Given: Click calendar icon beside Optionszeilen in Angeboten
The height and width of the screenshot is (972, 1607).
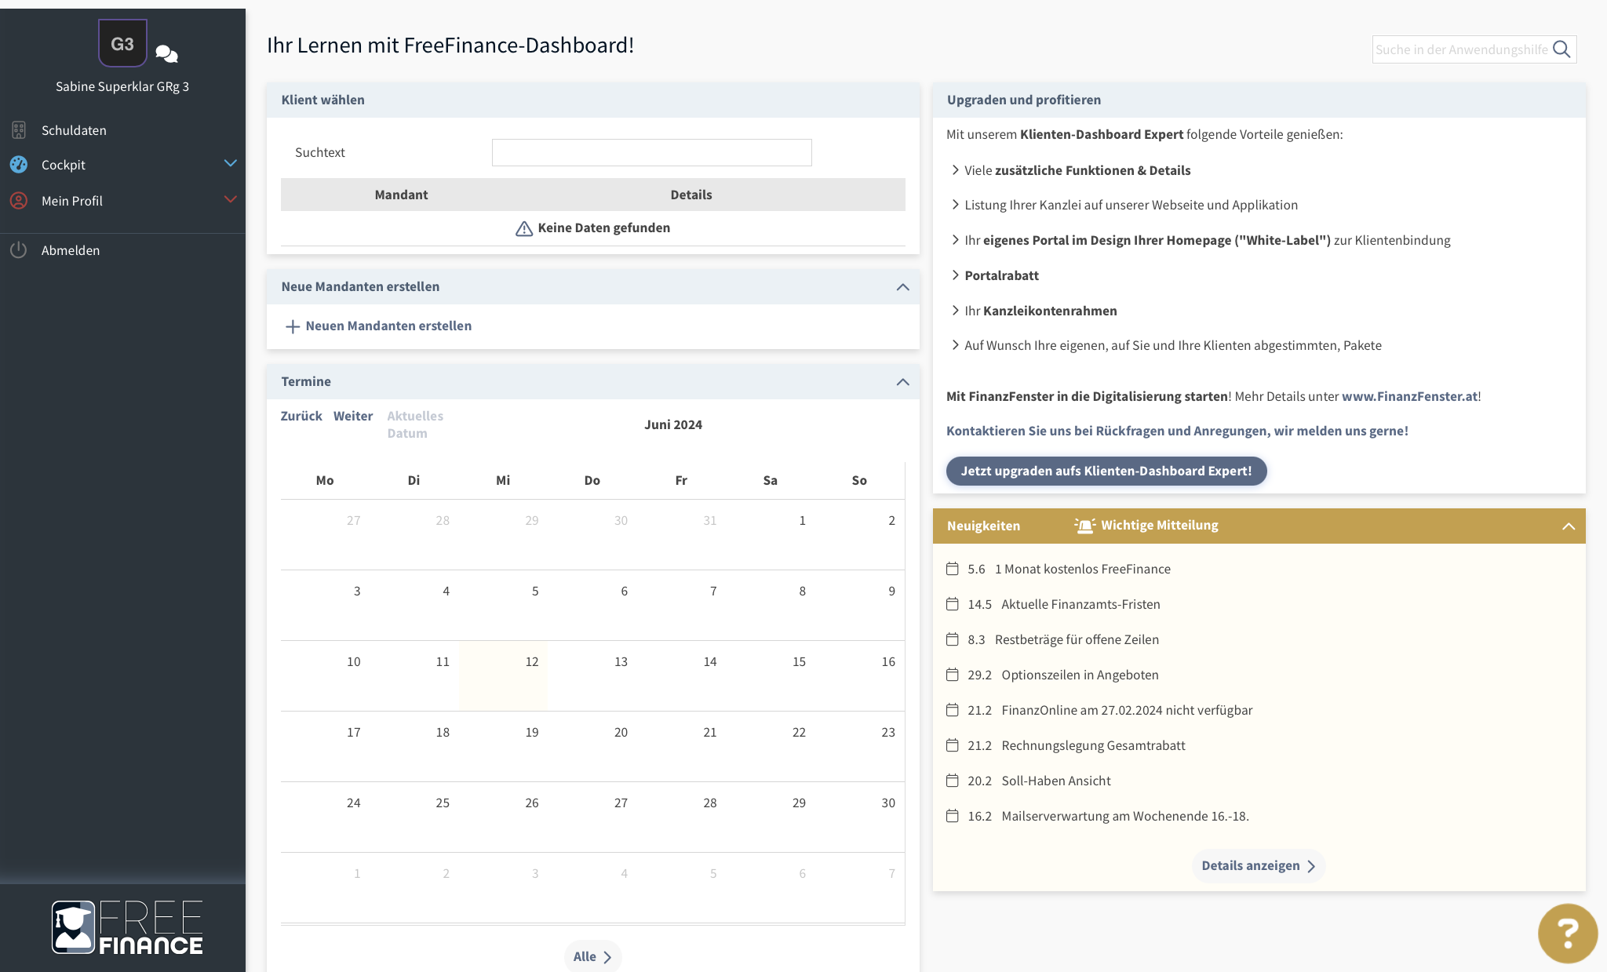Looking at the screenshot, I should pos(953,675).
